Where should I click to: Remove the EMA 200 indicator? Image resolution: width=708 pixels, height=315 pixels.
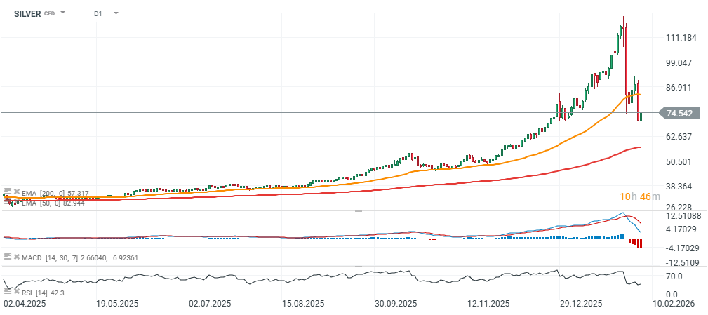(x=15, y=192)
